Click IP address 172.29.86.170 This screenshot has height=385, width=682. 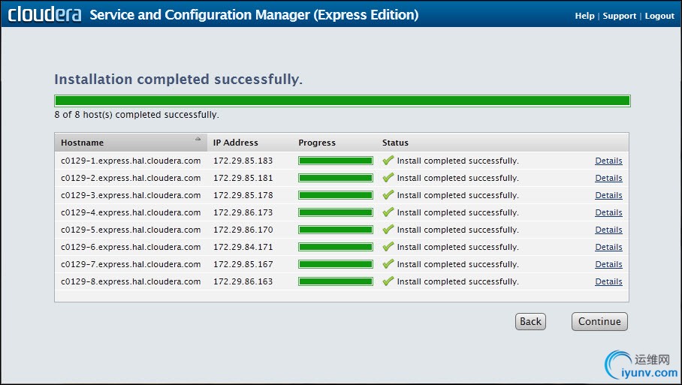[x=243, y=230]
